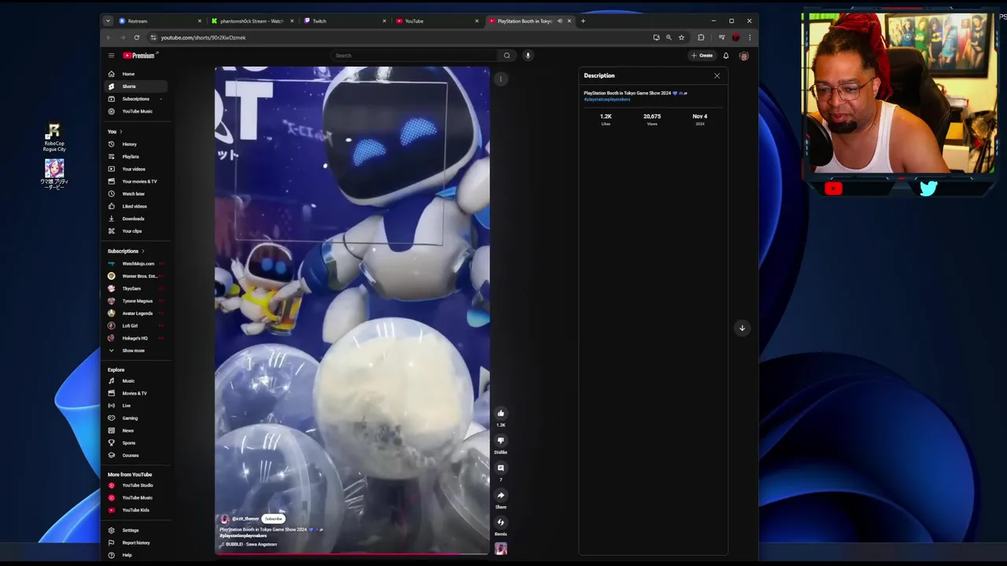This screenshot has height=566, width=1007.
Task: Expand the You section
Action: (x=115, y=132)
